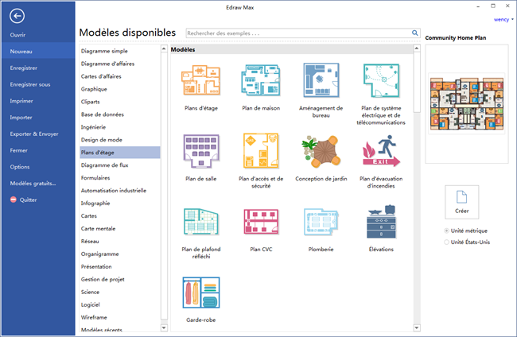This screenshot has height=337, width=517.
Task: Select the Organigramme category
Action: [x=99, y=254]
